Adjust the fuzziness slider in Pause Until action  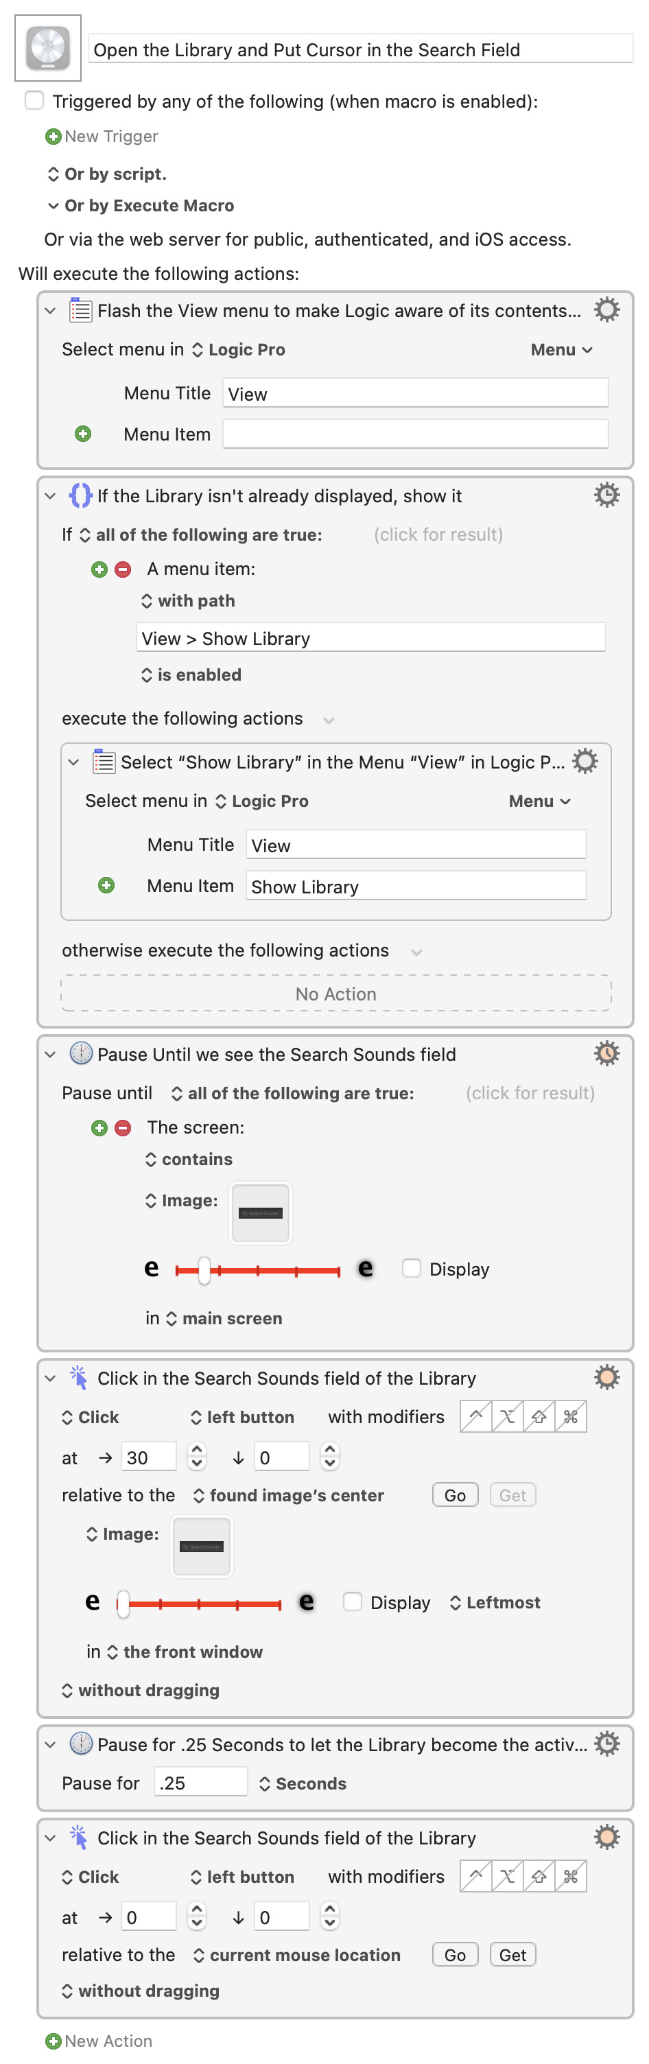[x=205, y=1270]
